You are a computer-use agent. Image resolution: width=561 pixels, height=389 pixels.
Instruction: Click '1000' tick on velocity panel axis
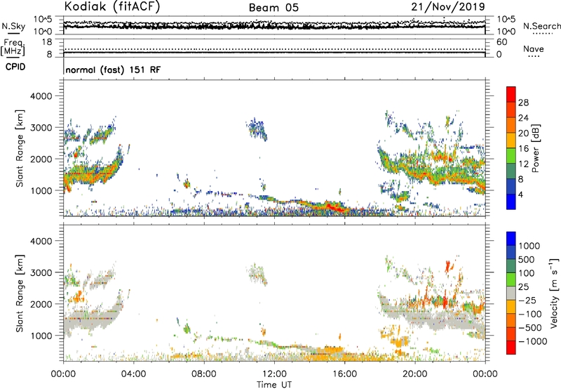(41, 336)
